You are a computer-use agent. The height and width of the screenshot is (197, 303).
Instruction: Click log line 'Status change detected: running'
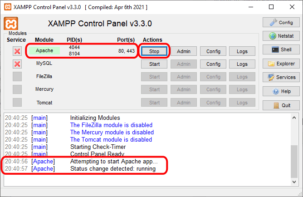tap(113, 169)
